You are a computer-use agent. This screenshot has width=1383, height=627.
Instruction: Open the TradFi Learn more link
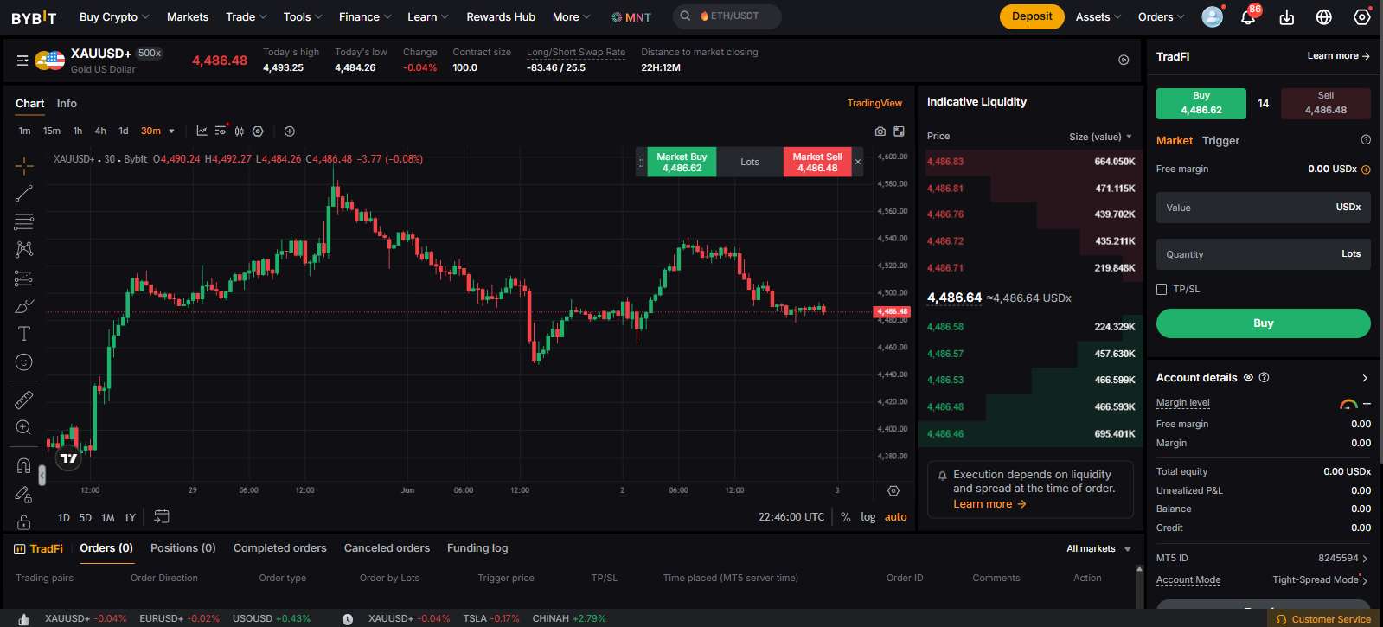coord(1338,56)
